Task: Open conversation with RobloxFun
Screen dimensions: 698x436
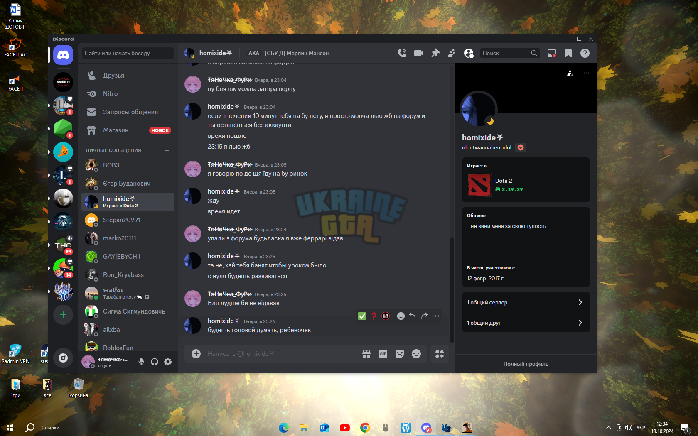Action: (128, 347)
